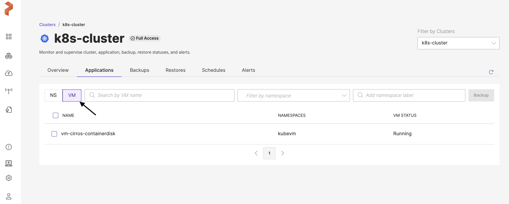Follow the Clusters breadcrumb link
509x204 pixels.
(47, 25)
